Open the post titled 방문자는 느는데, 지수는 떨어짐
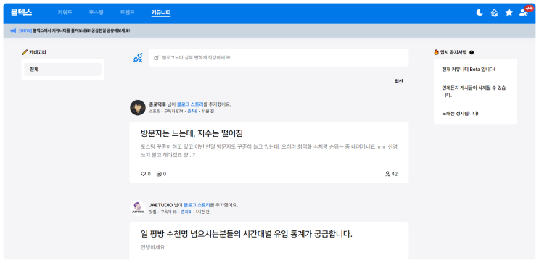This screenshot has width=539, height=263. (192, 133)
